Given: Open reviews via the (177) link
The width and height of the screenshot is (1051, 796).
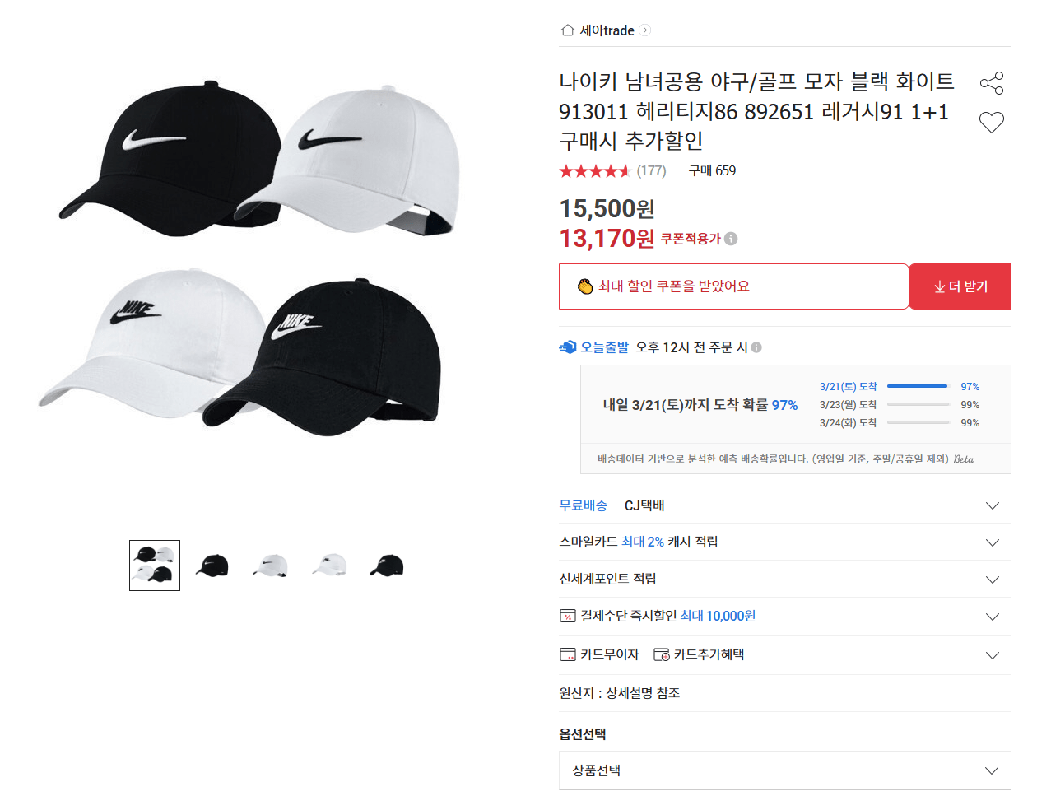Looking at the screenshot, I should 649,171.
